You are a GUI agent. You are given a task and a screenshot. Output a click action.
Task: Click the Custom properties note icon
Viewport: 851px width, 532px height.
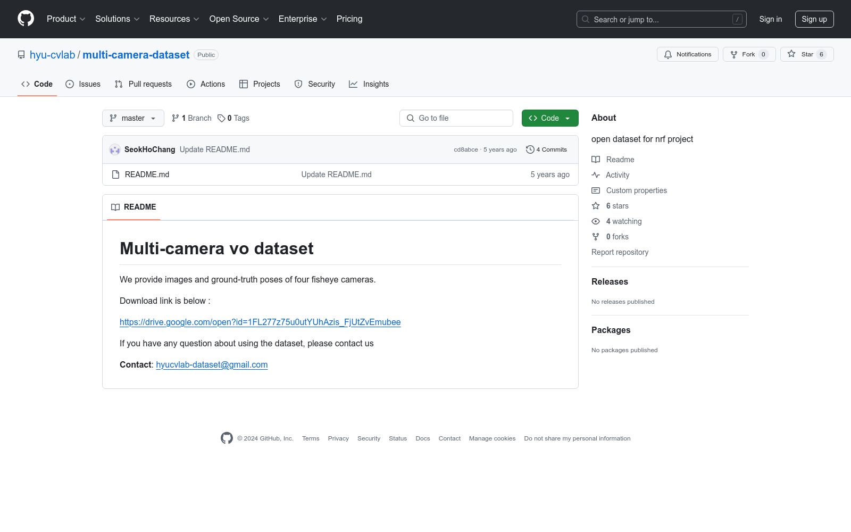coord(596,190)
